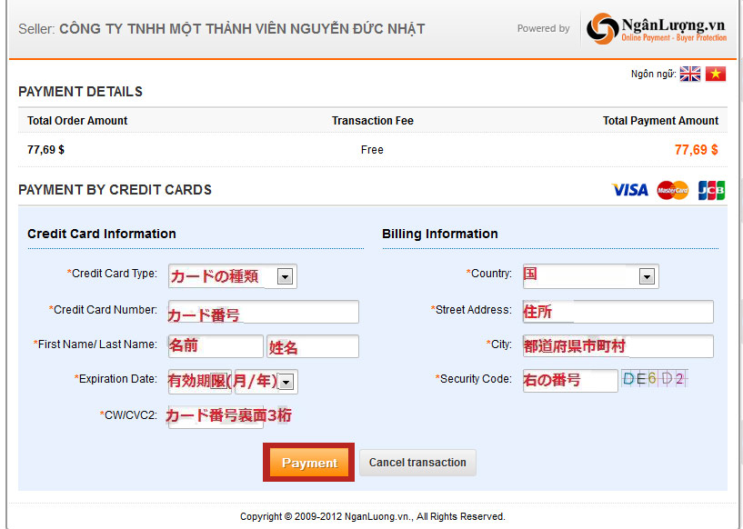Click the Cancel transaction button
Screen dimensions: 743x529
point(417,462)
